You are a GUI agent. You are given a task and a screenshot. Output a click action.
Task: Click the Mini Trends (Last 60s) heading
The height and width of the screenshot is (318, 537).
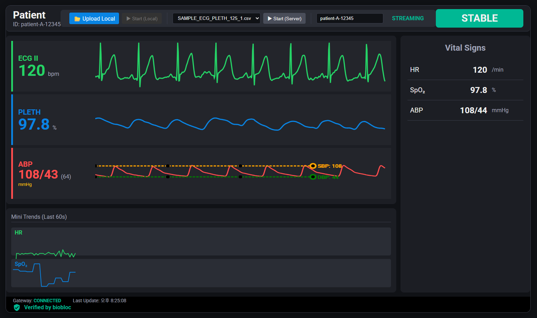coord(39,217)
